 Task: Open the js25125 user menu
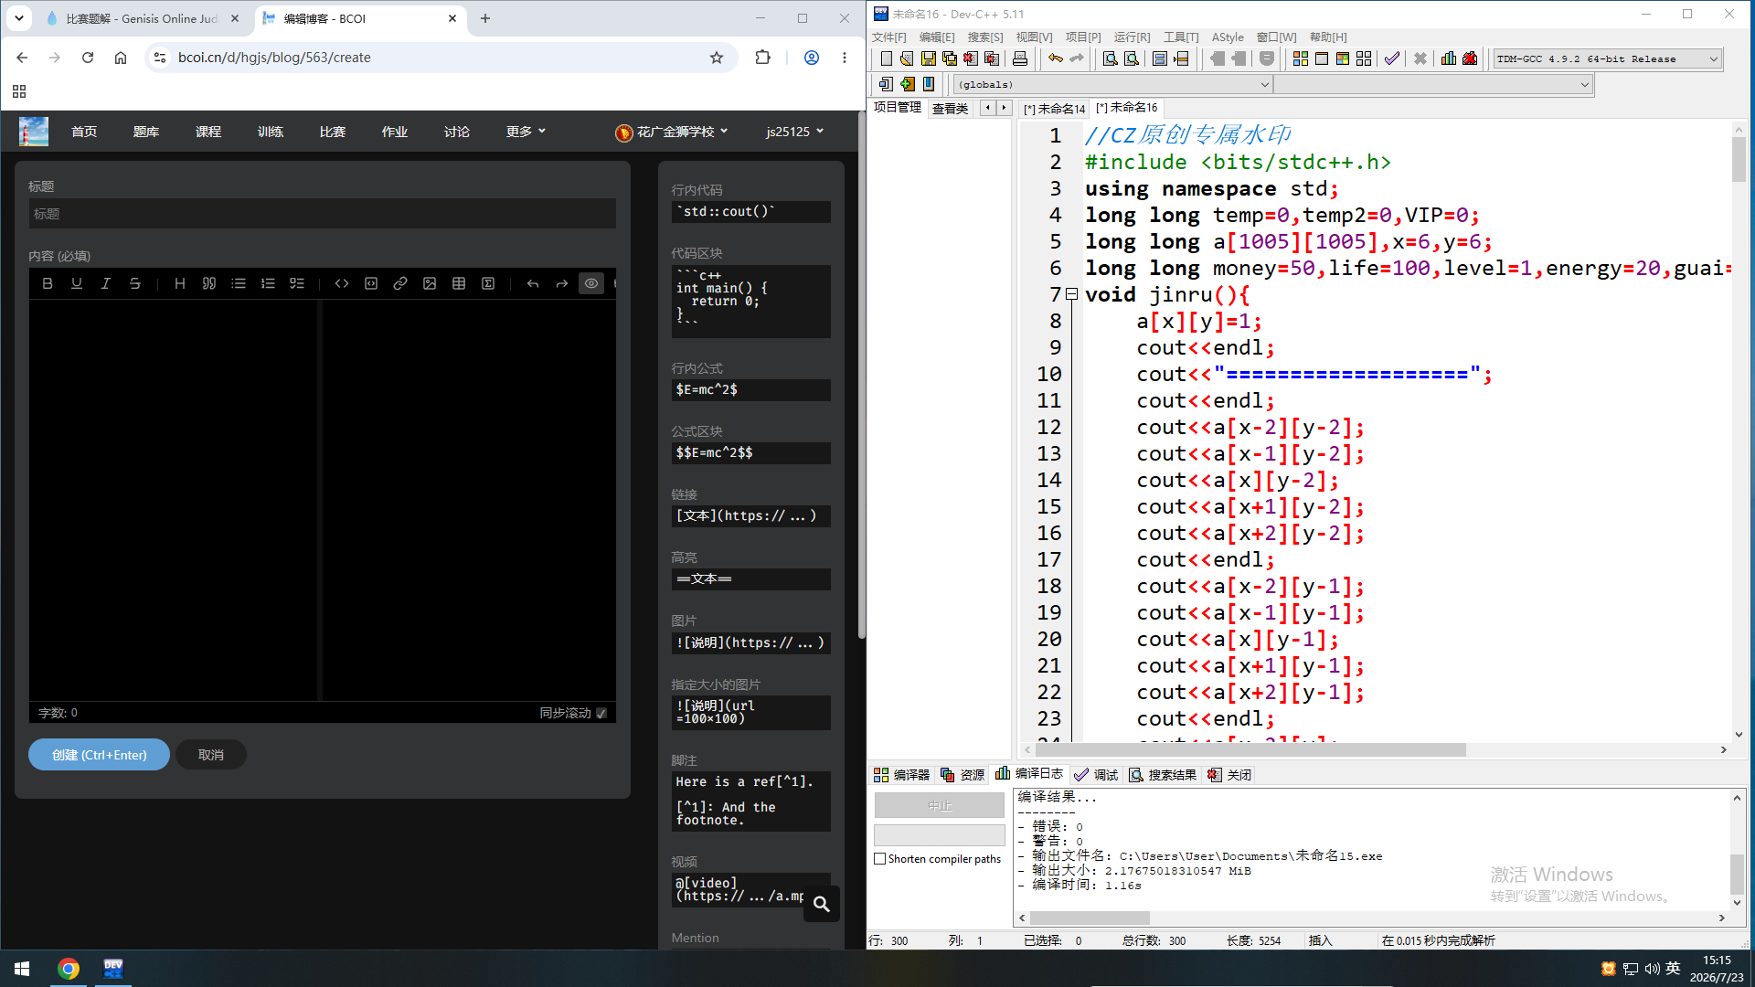[794, 132]
